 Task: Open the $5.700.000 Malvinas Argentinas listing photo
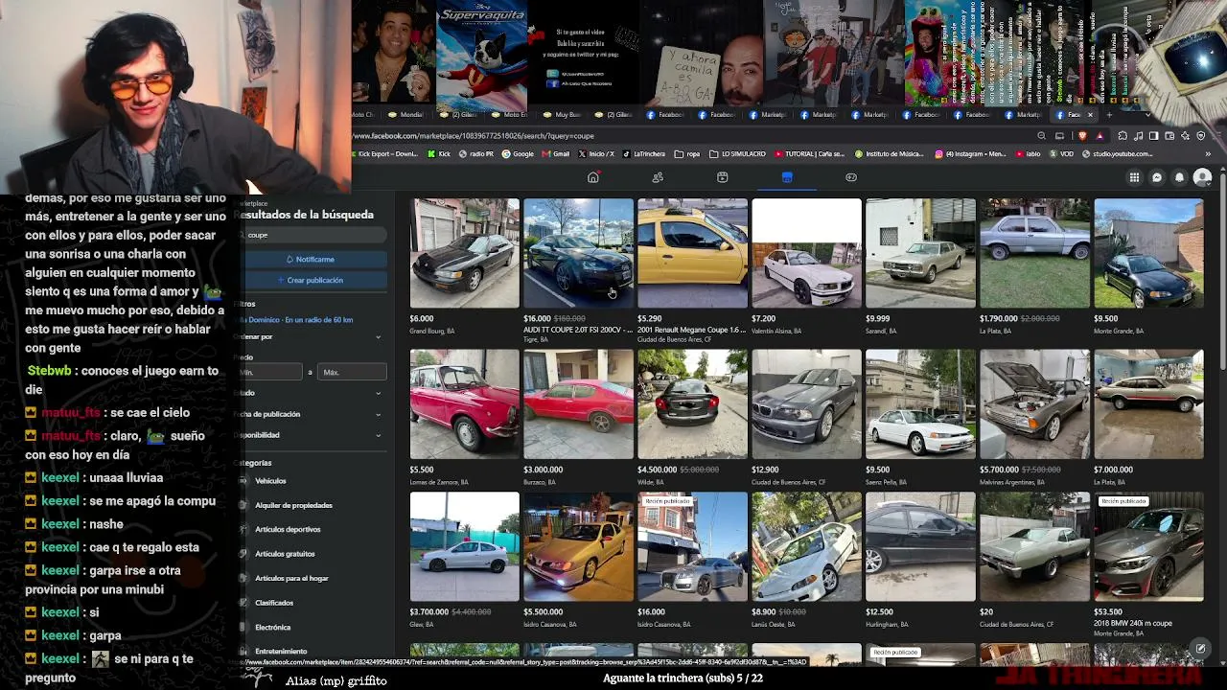coord(1034,404)
